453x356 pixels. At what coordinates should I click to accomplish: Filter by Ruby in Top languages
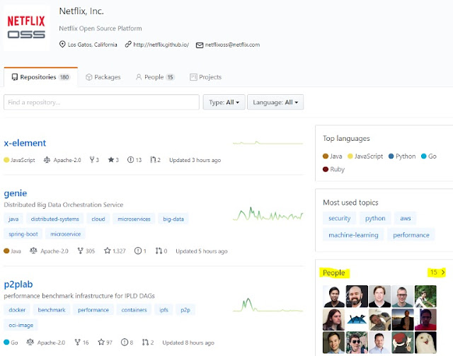[x=333, y=169]
